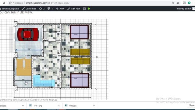The width and height of the screenshot is (195, 110).
Task: Click the red car in floor plan
Action: [28, 34]
